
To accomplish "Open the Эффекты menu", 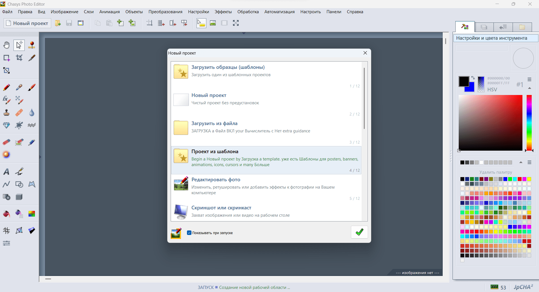I will [x=223, y=12].
